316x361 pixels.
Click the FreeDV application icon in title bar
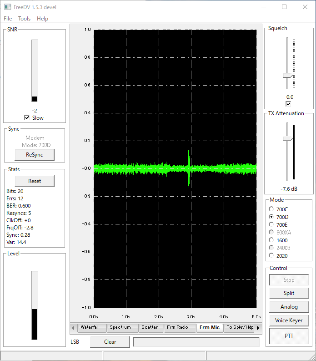7,7
